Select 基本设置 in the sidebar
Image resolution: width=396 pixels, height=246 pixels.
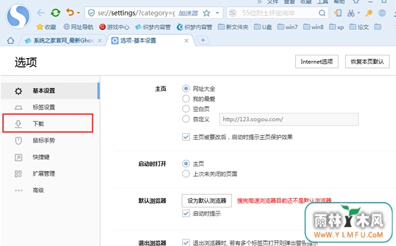[x=50, y=91]
